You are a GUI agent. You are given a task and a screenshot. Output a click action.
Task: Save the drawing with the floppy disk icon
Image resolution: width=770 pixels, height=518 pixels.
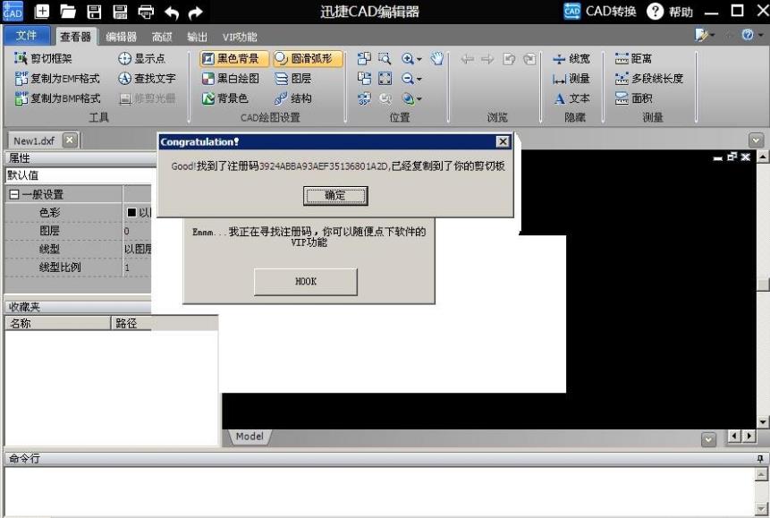coord(94,11)
